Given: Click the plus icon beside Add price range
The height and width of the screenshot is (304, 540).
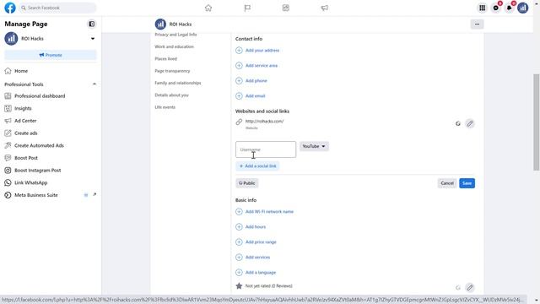Looking at the screenshot, I should tap(239, 242).
